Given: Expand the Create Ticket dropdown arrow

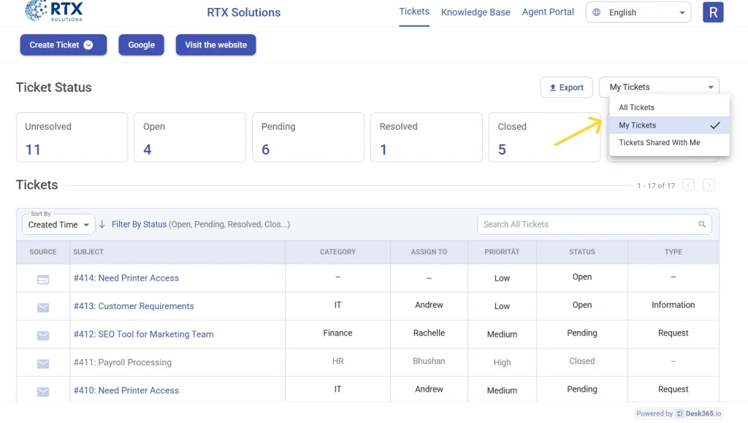Looking at the screenshot, I should pos(88,44).
